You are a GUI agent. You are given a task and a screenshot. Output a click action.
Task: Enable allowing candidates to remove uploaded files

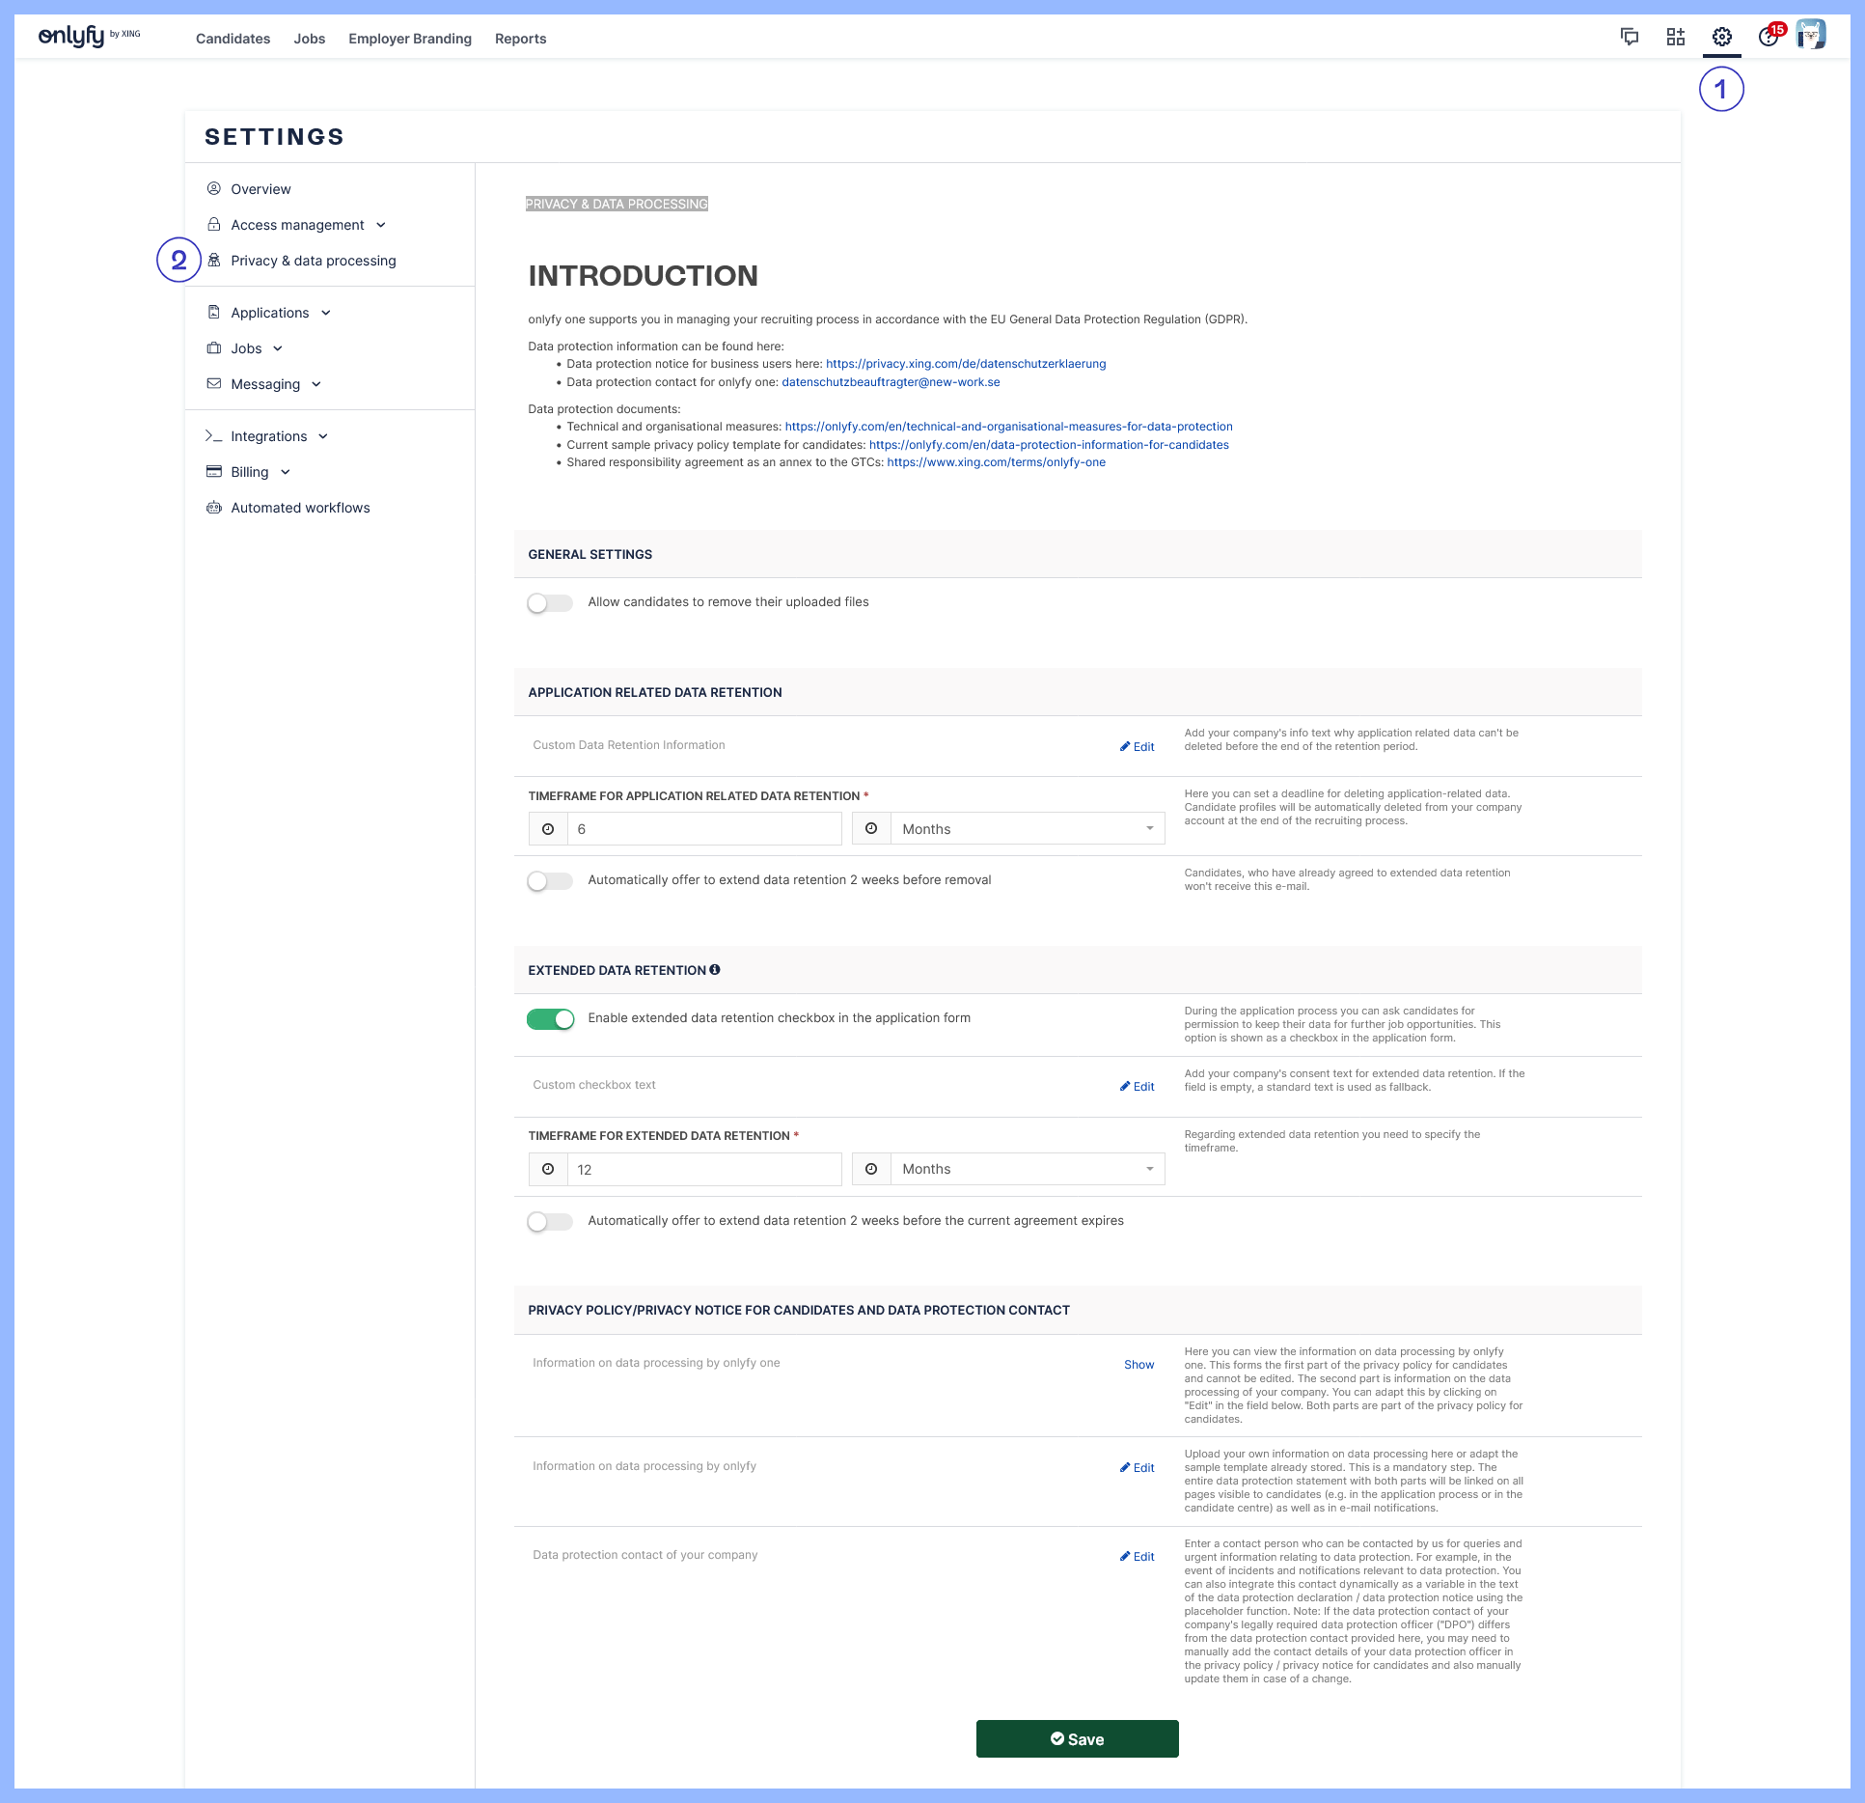(550, 601)
